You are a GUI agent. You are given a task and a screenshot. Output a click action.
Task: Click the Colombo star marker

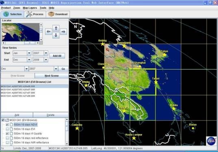77,128
